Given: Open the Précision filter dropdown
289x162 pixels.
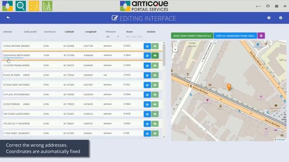Looking at the screenshot, I should (x=112, y=37).
